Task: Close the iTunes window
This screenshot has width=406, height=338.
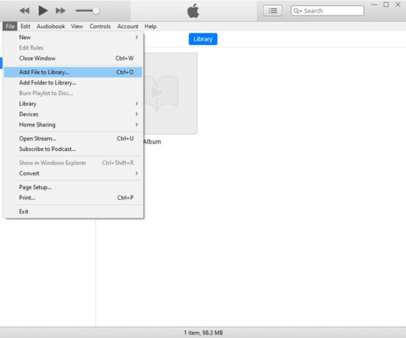Action: [x=398, y=4]
